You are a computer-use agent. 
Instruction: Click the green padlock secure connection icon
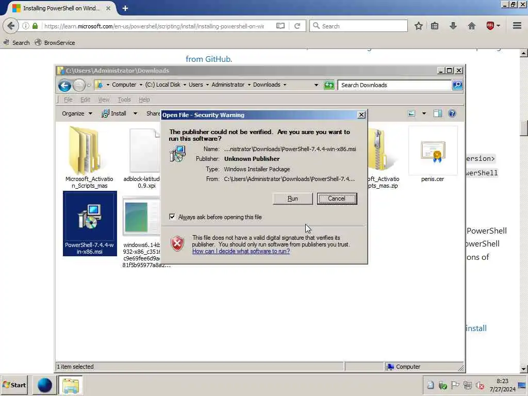click(x=35, y=26)
